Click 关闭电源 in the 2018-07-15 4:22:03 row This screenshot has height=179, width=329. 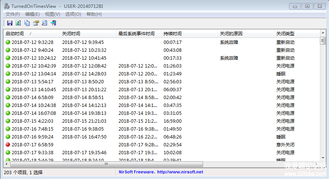click(x=285, y=121)
